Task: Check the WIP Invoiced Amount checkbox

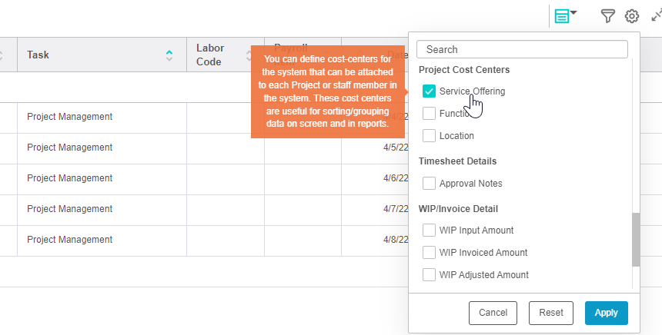Action: click(x=429, y=253)
